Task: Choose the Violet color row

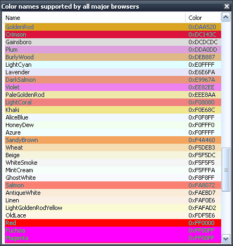Action: [113, 87]
